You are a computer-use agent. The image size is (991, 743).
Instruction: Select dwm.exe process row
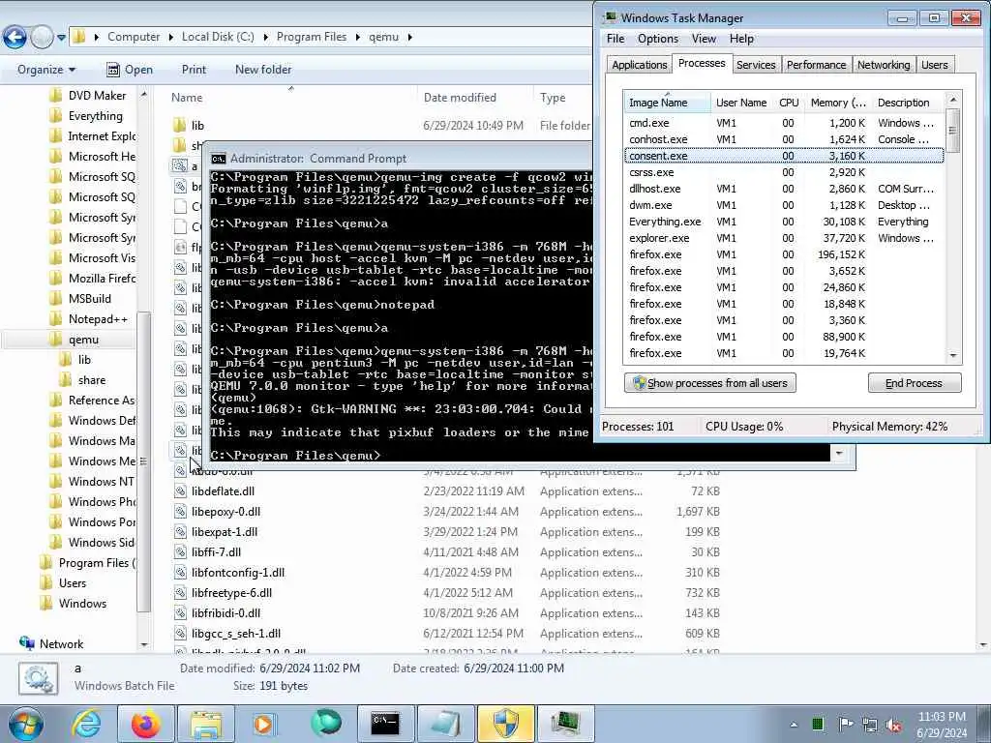pos(784,205)
